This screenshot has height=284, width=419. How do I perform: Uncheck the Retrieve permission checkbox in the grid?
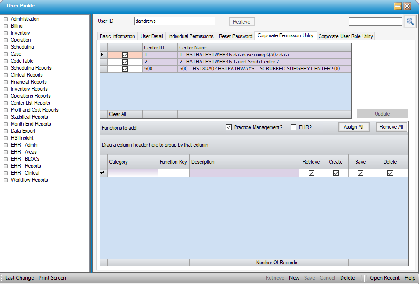click(x=311, y=173)
